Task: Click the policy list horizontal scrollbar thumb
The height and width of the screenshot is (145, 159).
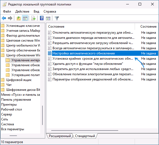Action: coord(85,130)
